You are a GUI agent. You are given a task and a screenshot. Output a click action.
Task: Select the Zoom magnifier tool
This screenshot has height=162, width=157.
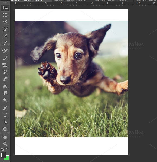5,144
